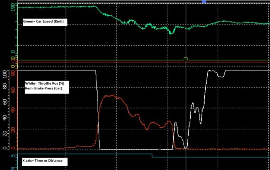Screen dimensions: 270x170
Task: Select the vertical white cursor line
Action: coord(186,101)
